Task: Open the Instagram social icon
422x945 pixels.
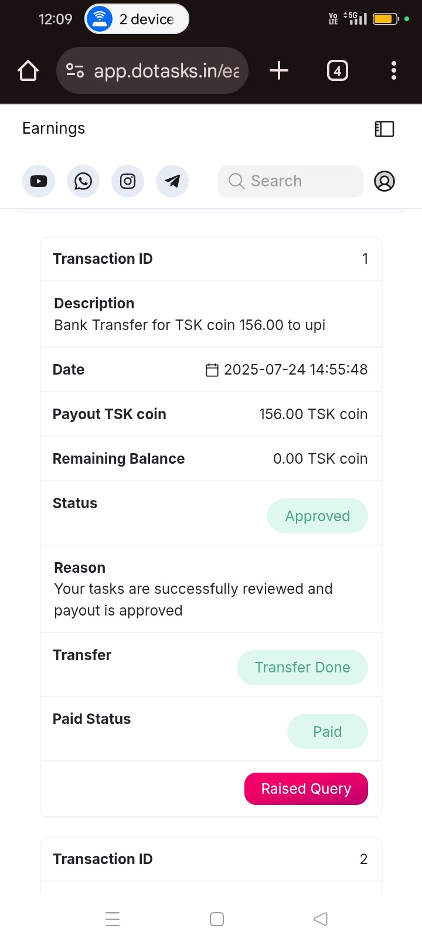Action: (128, 181)
